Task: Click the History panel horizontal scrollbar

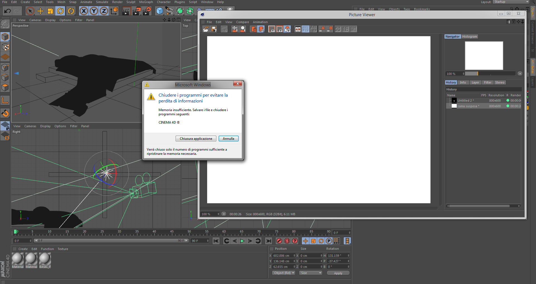Action: tap(479, 206)
